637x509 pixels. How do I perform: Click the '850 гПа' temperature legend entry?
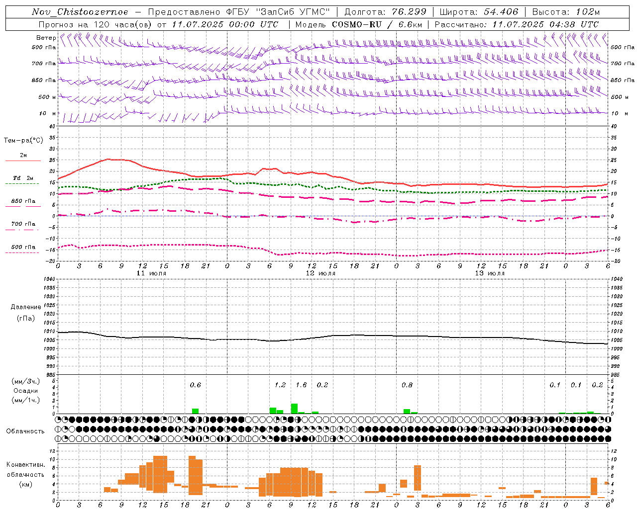point(23,201)
